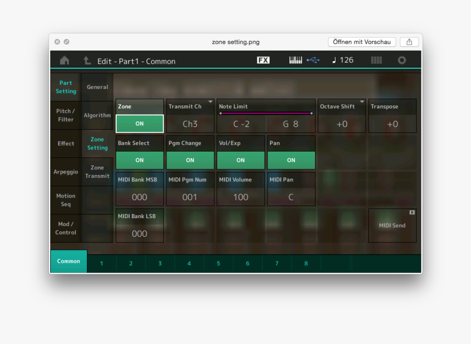Viewport: 471px width, 344px height.
Task: Turn off Vol/Exp transmit switch
Action: click(x=240, y=160)
